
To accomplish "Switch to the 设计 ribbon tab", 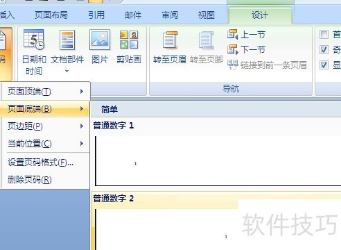I will (260, 15).
